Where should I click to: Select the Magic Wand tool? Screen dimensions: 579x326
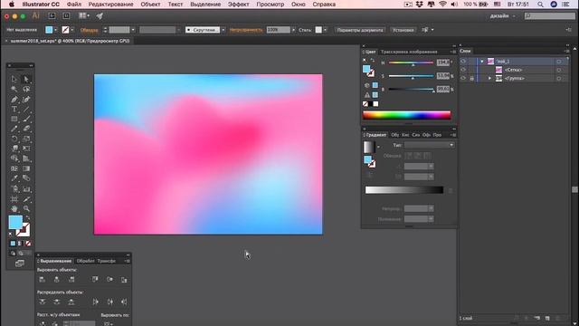click(14, 89)
